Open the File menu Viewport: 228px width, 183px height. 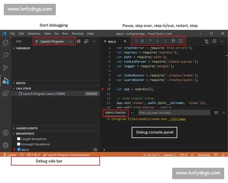[13, 34]
